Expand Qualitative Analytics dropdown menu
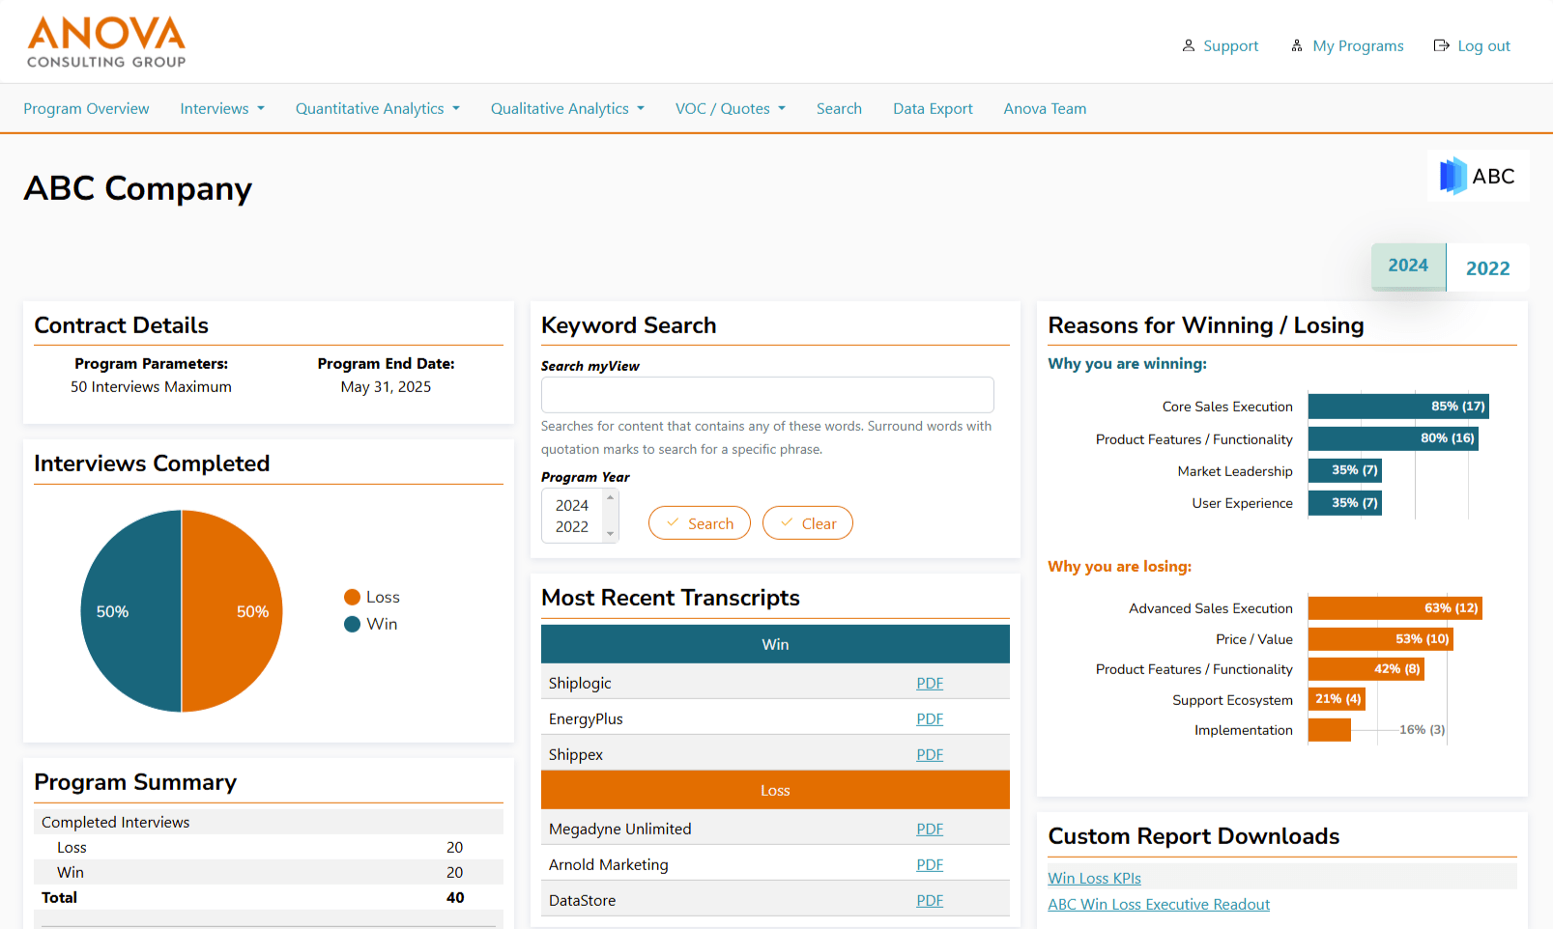This screenshot has height=929, width=1553. 567,108
